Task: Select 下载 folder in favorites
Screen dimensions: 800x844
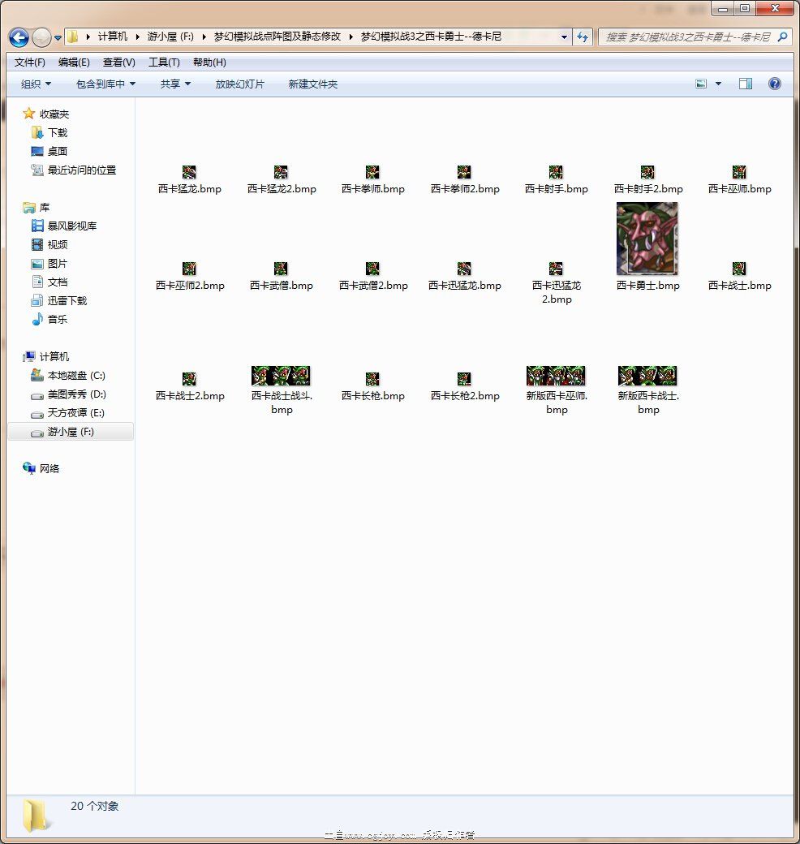Action: [x=57, y=132]
